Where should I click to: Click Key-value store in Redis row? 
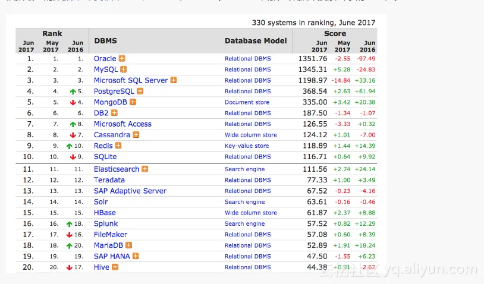pos(247,146)
